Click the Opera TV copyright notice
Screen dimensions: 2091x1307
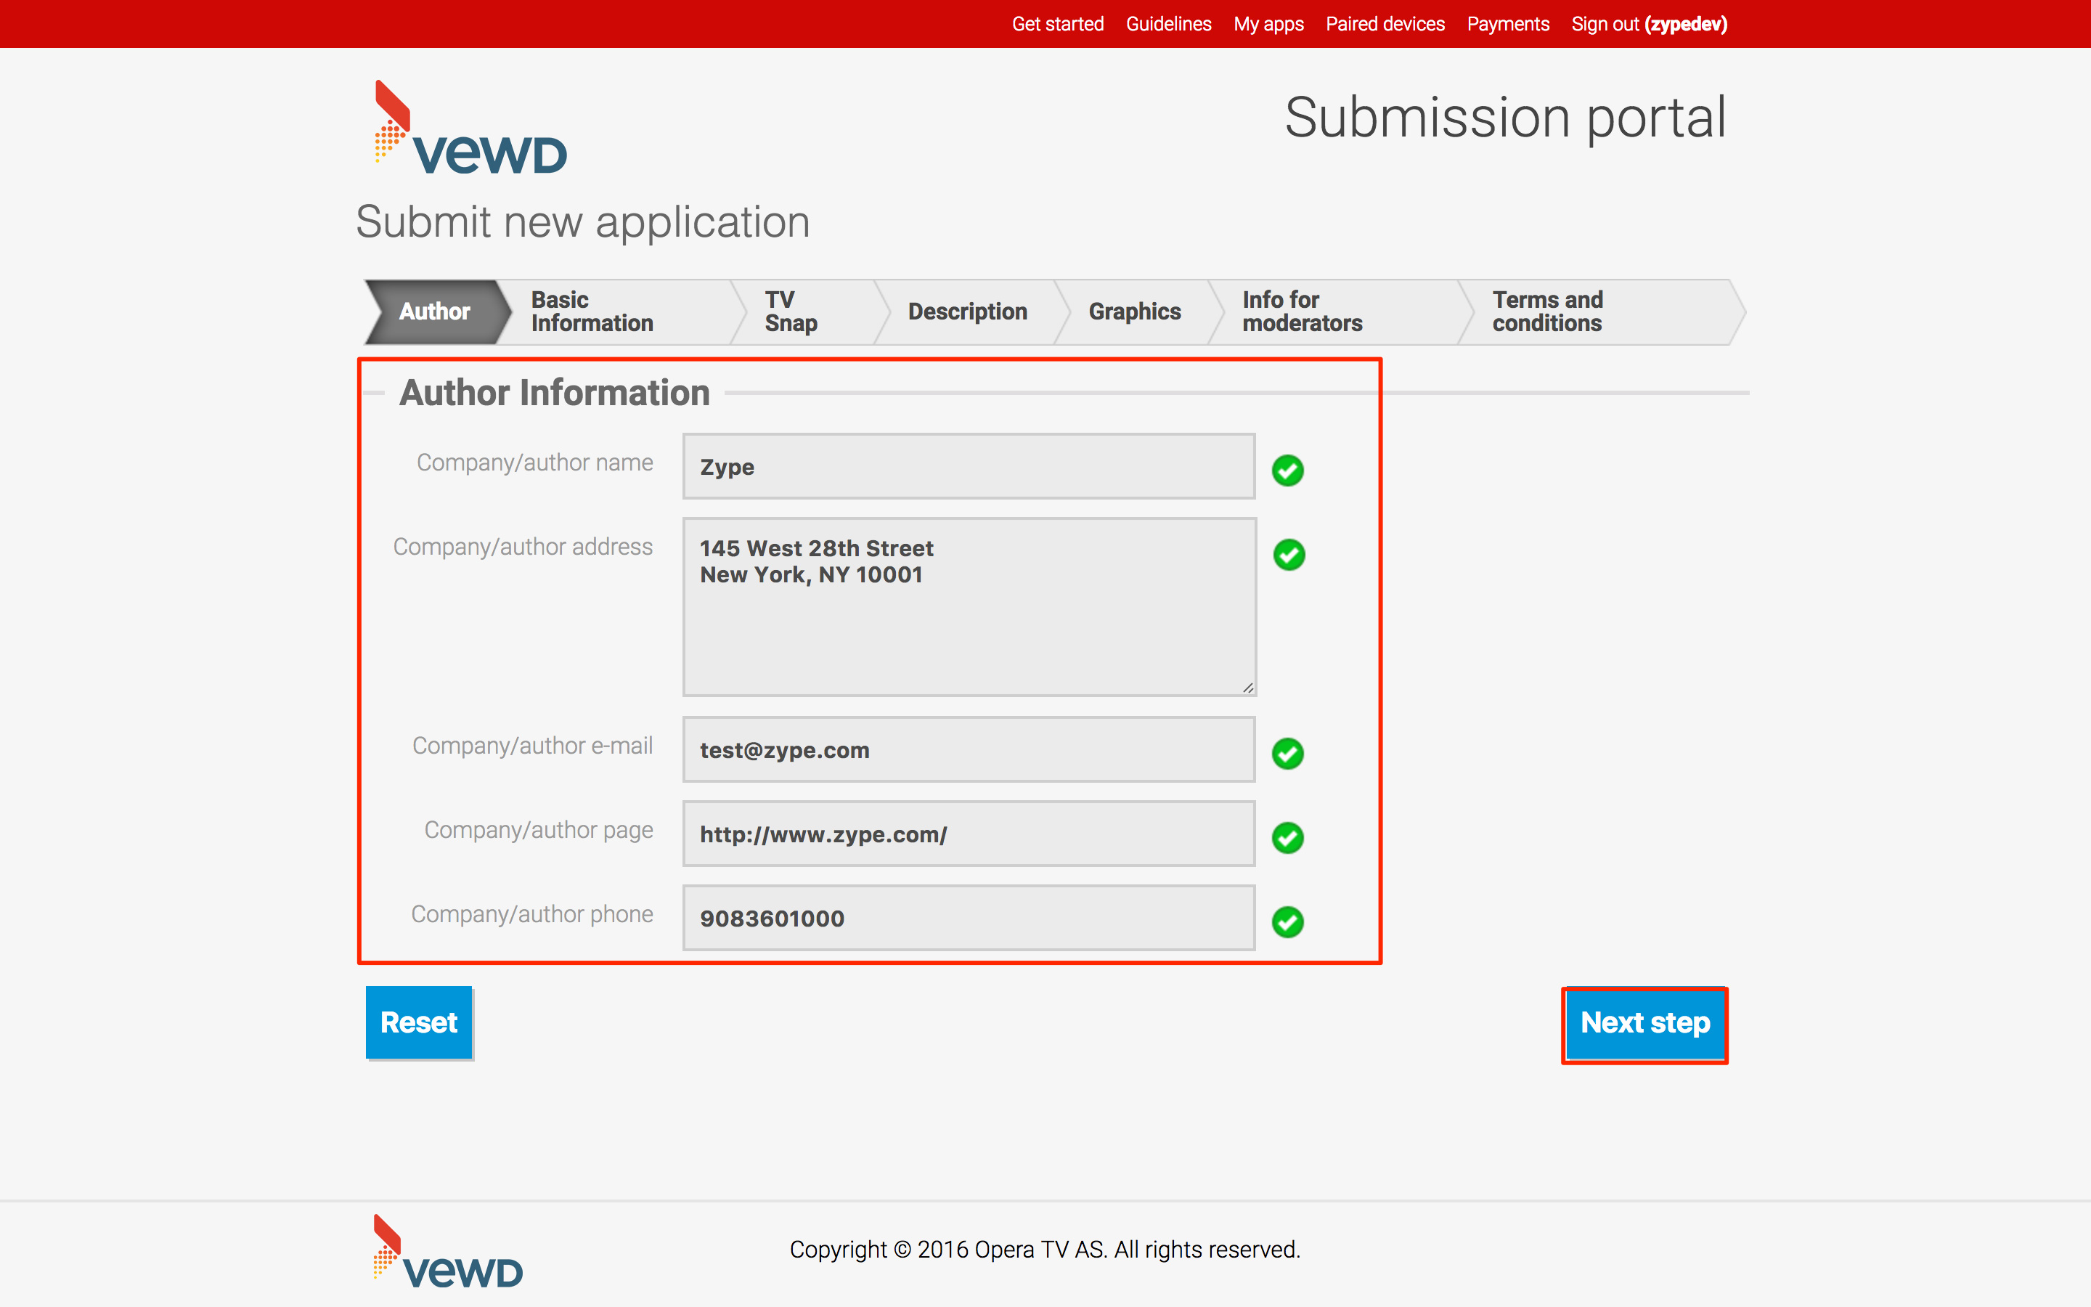[x=1045, y=1250]
